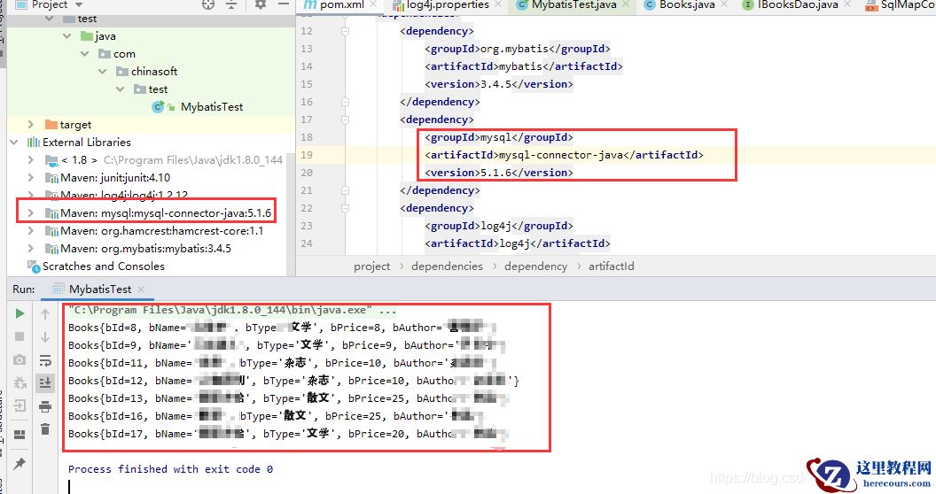Select Maven: org.mybatis:mybatis:3.4.5 library

tap(145, 249)
